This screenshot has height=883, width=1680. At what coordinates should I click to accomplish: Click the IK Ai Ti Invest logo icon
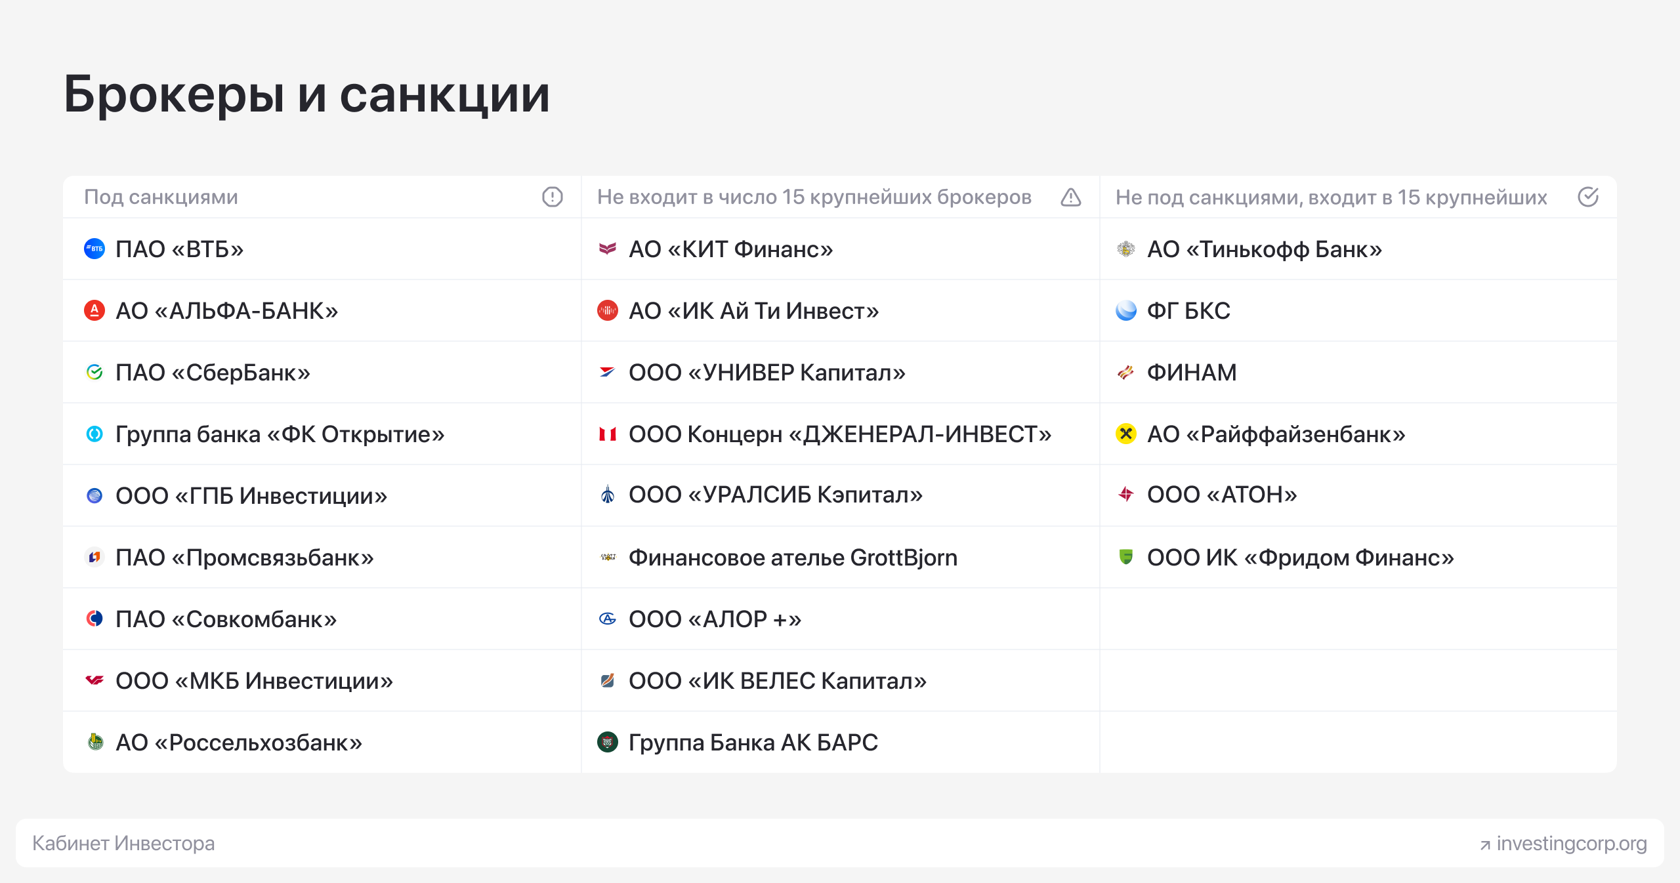608,310
